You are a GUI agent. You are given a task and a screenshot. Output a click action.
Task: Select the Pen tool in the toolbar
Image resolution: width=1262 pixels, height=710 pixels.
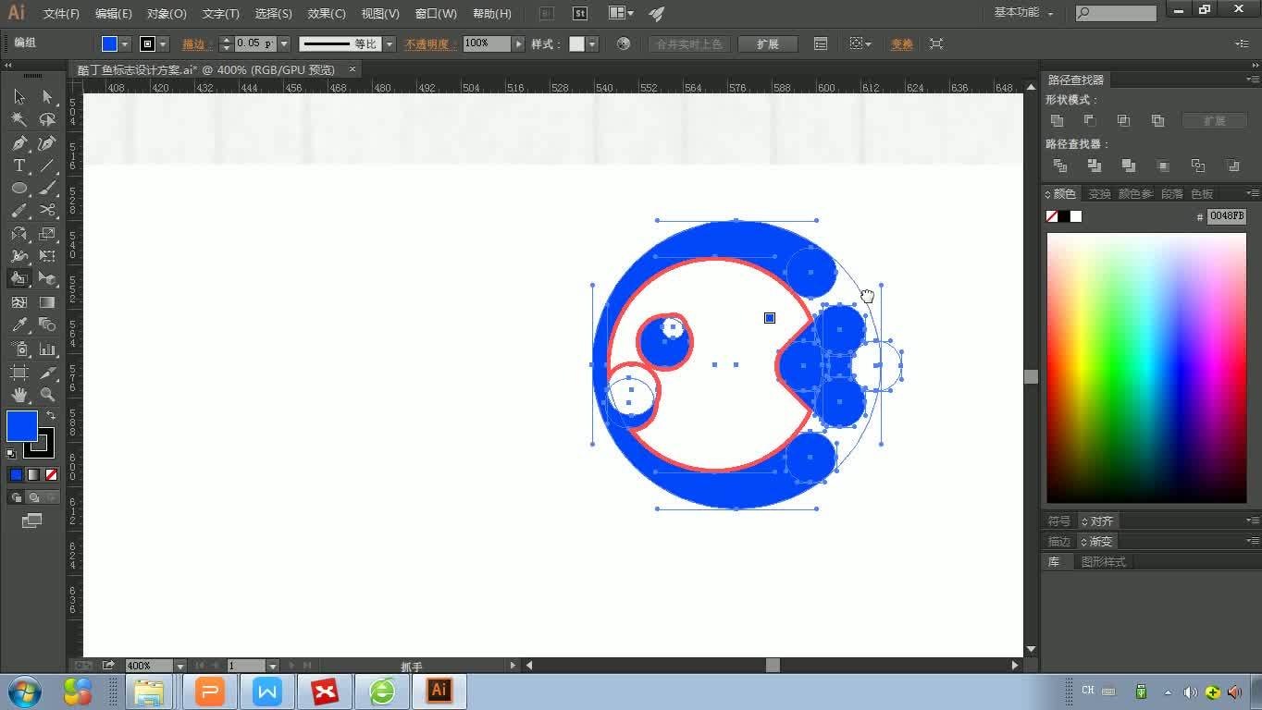(x=18, y=143)
